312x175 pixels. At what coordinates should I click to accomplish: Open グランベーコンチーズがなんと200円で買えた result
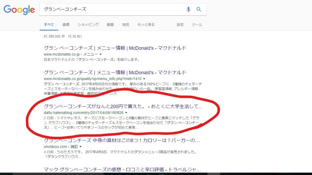coord(122,106)
